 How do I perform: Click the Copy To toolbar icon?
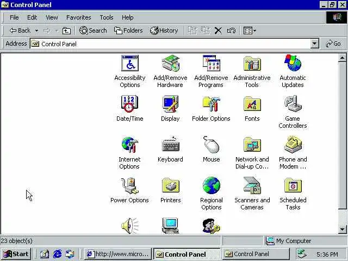tap(206, 30)
